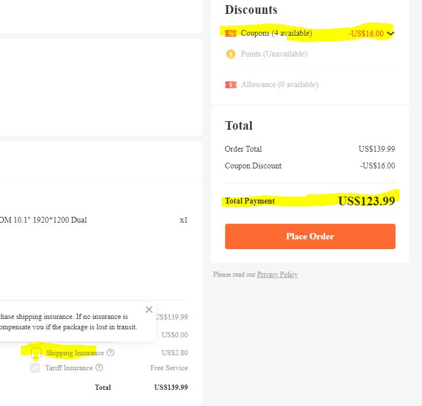Open the Coupons (4 available) row
The width and height of the screenshot is (422, 406).
click(276, 33)
